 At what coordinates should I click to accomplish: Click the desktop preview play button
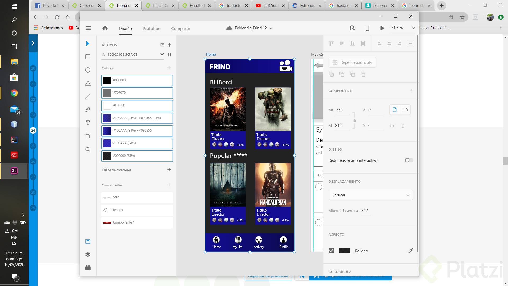click(382, 28)
